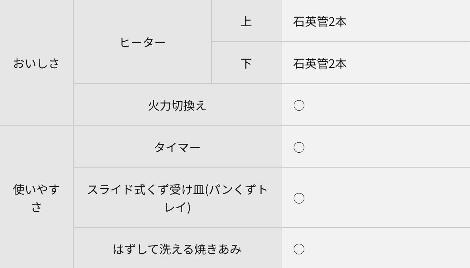The height and width of the screenshot is (268, 470).
Task: Click the 上 heater position cell
Action: click(246, 21)
